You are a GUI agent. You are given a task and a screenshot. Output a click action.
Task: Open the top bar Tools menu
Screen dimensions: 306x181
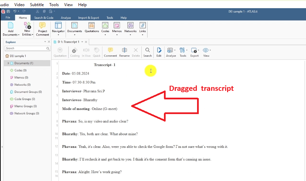pyautogui.click(x=54, y=5)
